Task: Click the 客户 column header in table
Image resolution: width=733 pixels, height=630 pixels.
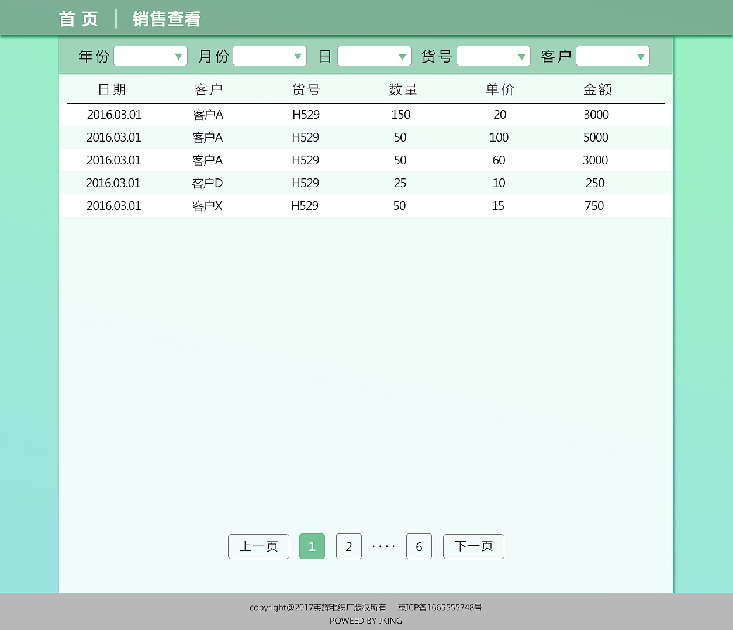Action: tap(209, 89)
